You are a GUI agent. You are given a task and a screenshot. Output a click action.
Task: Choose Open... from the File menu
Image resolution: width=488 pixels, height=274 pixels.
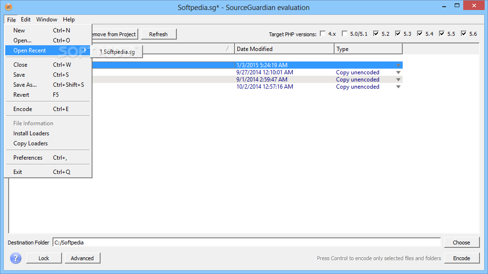click(x=48, y=40)
